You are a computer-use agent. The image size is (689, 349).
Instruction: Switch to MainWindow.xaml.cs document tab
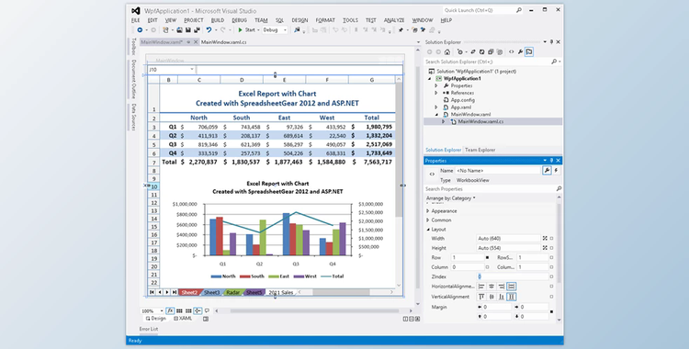tap(223, 42)
